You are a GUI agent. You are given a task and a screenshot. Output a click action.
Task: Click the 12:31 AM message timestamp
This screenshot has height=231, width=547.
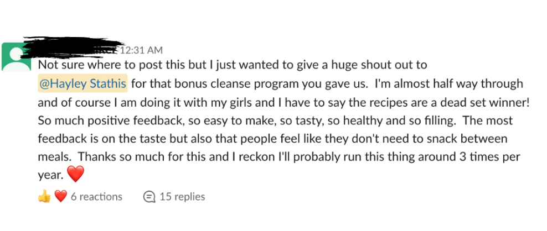(x=141, y=51)
